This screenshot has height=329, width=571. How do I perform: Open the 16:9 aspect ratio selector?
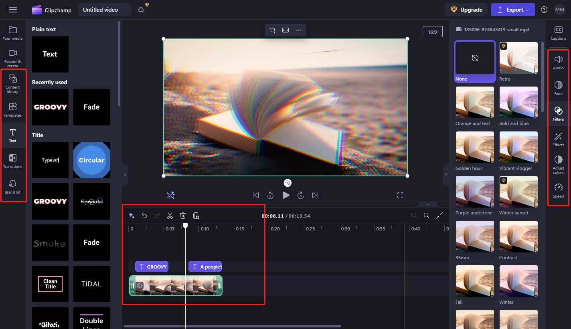pyautogui.click(x=433, y=32)
